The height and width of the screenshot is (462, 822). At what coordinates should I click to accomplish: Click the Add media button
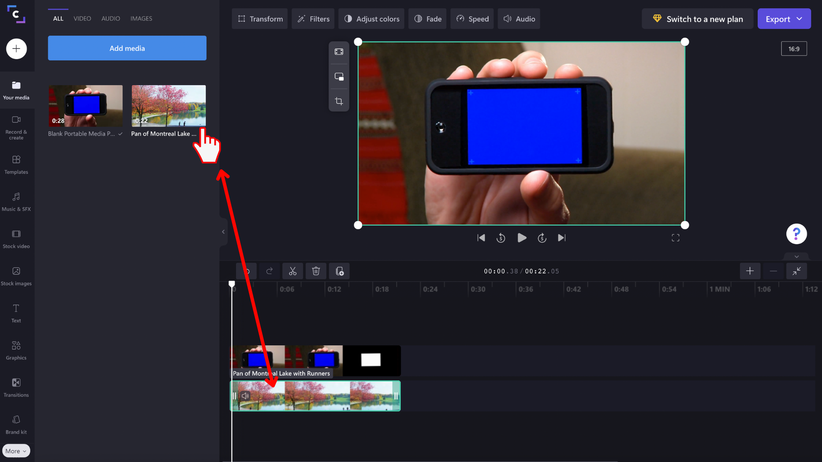(127, 48)
